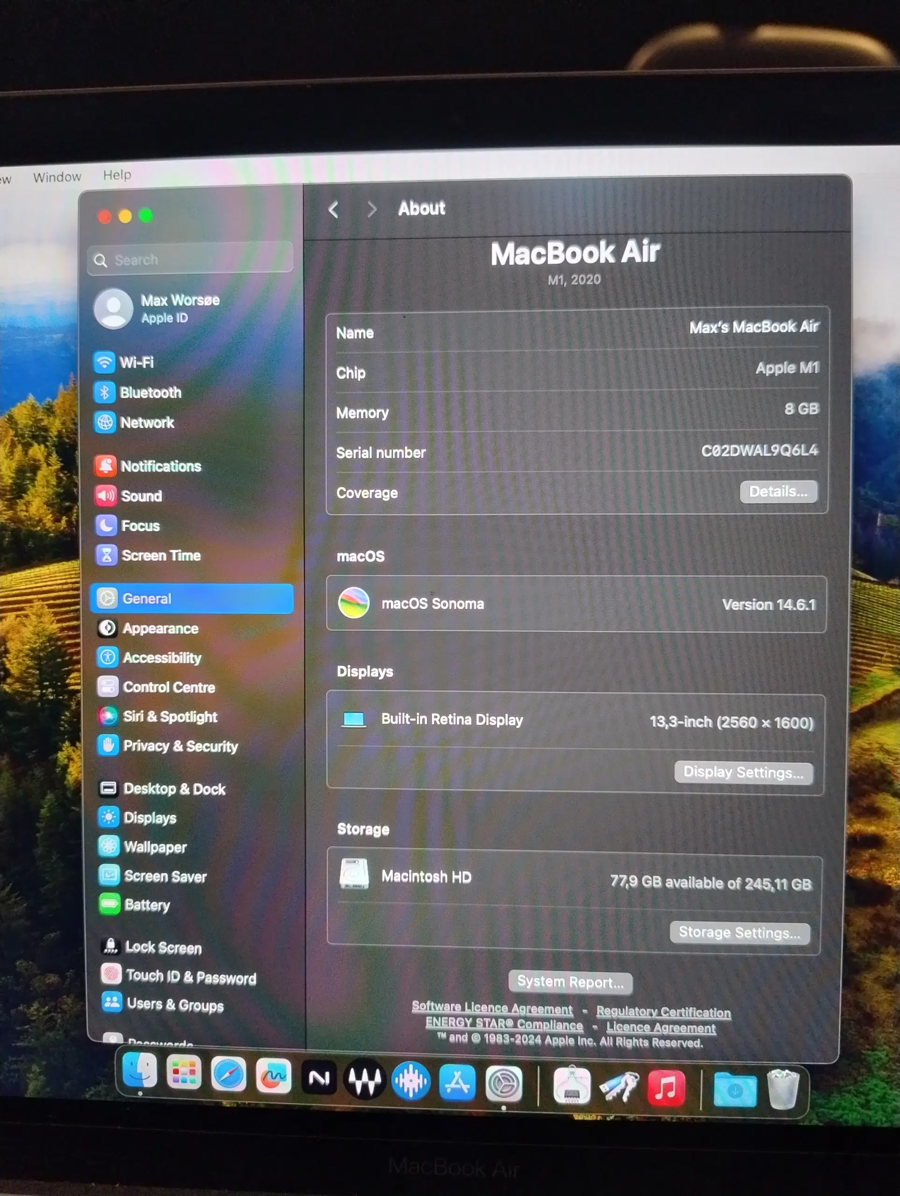900x1196 pixels.
Task: Launch Keychain Access from the Dock
Action: 619,1087
